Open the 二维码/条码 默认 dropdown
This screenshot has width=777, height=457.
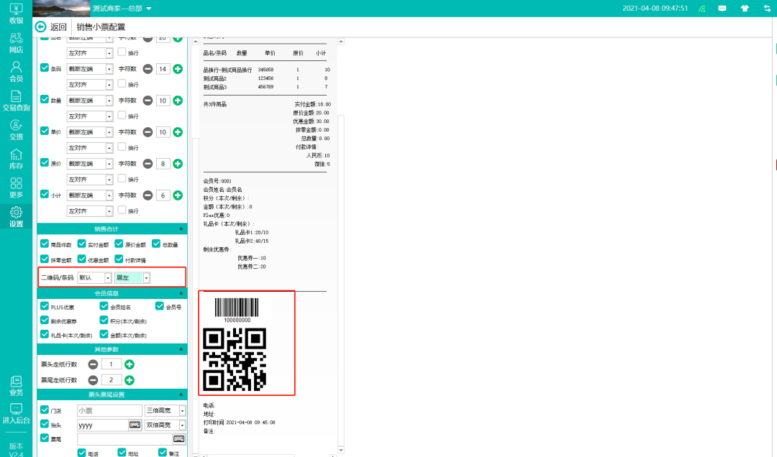(108, 277)
